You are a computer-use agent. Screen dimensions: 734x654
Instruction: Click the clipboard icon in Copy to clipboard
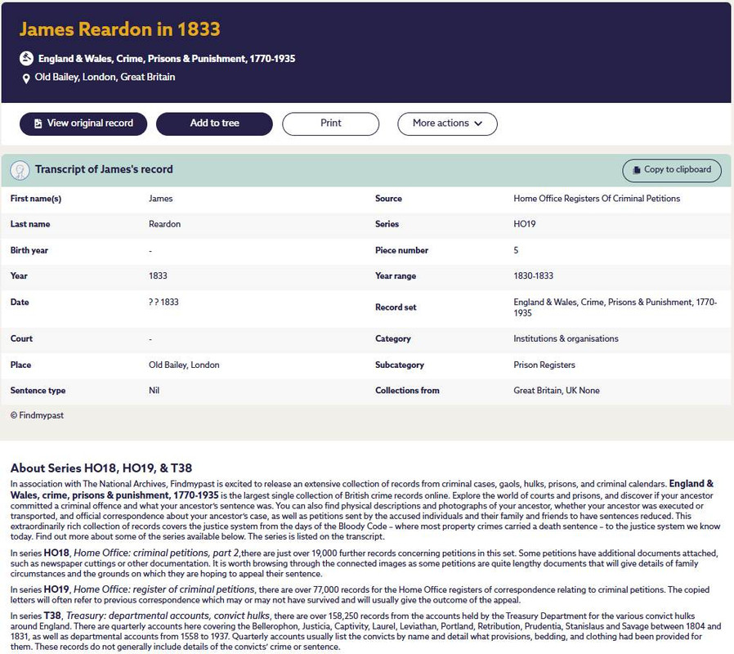637,170
